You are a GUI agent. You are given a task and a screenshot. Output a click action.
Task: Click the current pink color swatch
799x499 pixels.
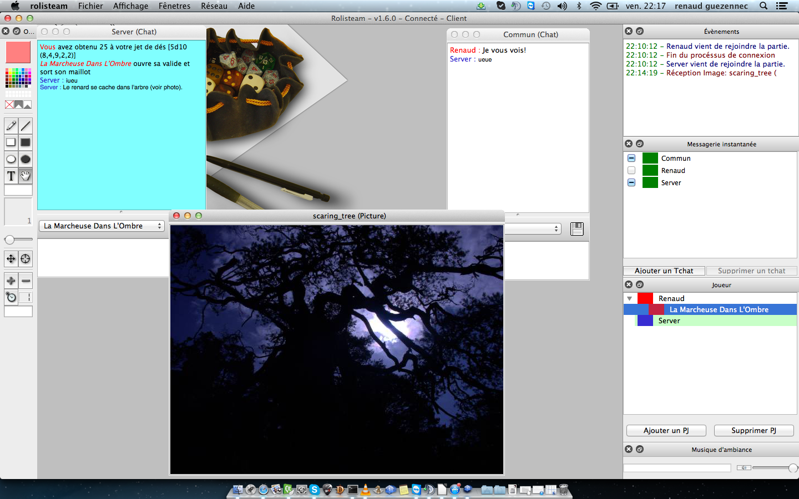click(x=18, y=52)
